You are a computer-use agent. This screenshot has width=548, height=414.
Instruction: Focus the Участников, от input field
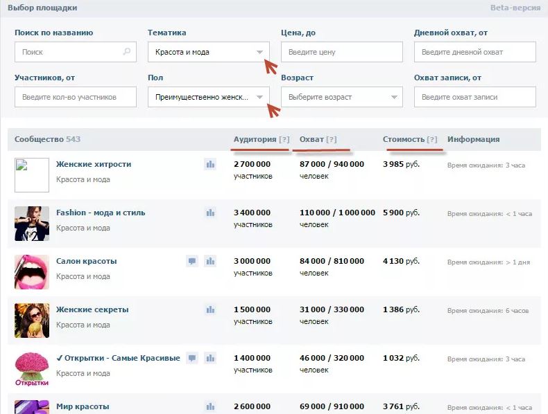(x=76, y=97)
